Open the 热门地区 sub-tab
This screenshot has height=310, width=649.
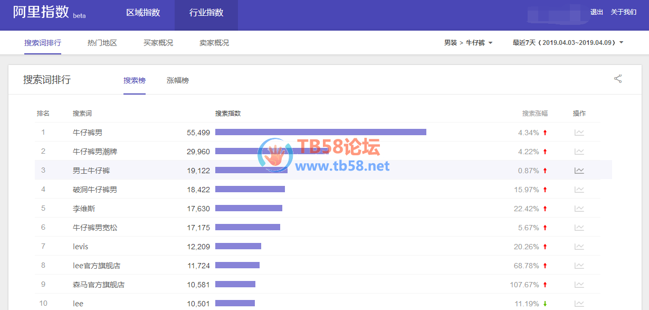(x=102, y=43)
